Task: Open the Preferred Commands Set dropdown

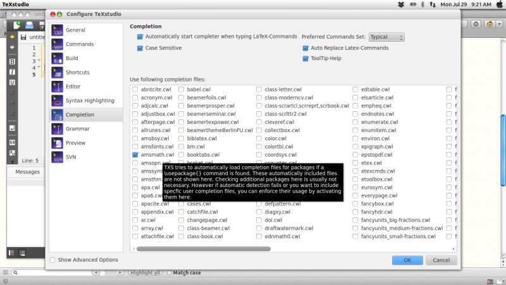Action: pyautogui.click(x=386, y=37)
